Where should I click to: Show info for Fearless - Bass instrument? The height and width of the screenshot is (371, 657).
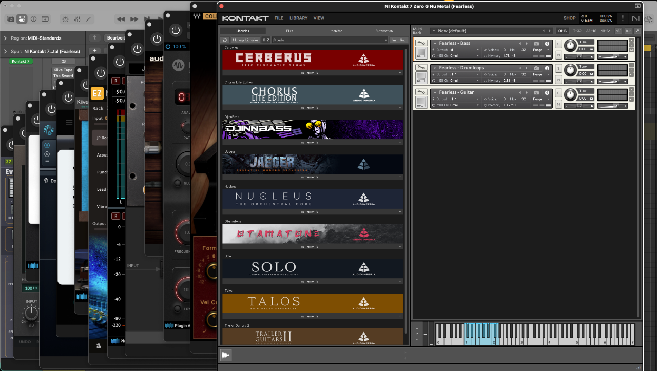click(547, 44)
